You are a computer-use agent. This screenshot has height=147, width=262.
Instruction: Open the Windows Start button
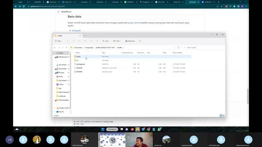103,129
